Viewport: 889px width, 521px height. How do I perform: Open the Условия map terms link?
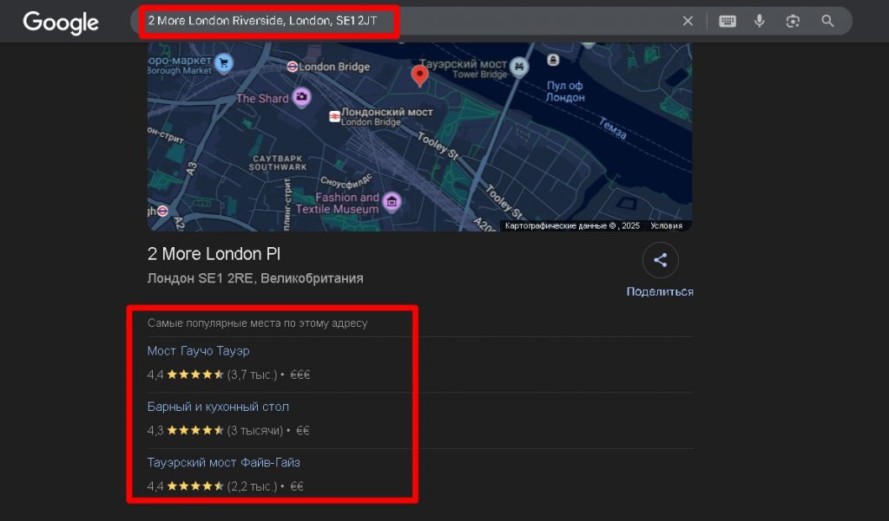666,225
